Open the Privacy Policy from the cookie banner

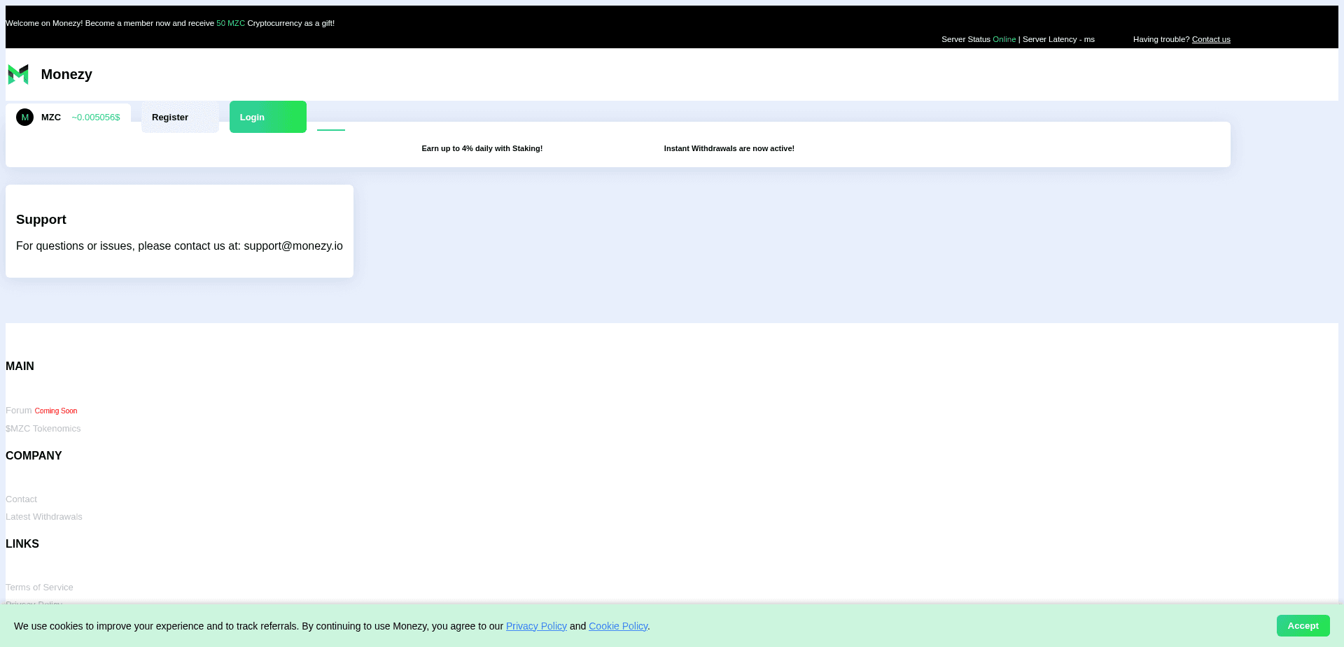pos(535,626)
